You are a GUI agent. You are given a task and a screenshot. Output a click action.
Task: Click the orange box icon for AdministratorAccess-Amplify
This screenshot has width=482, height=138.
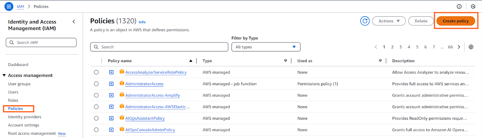click(x=122, y=94)
